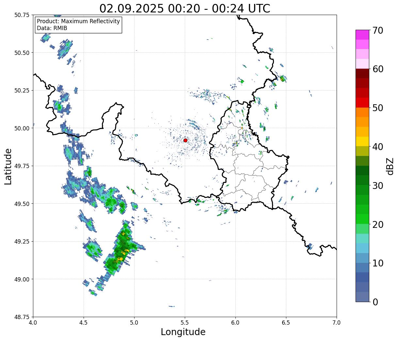Click the longitude tick label 4.0
This screenshot has width=398, height=340.
click(x=33, y=323)
